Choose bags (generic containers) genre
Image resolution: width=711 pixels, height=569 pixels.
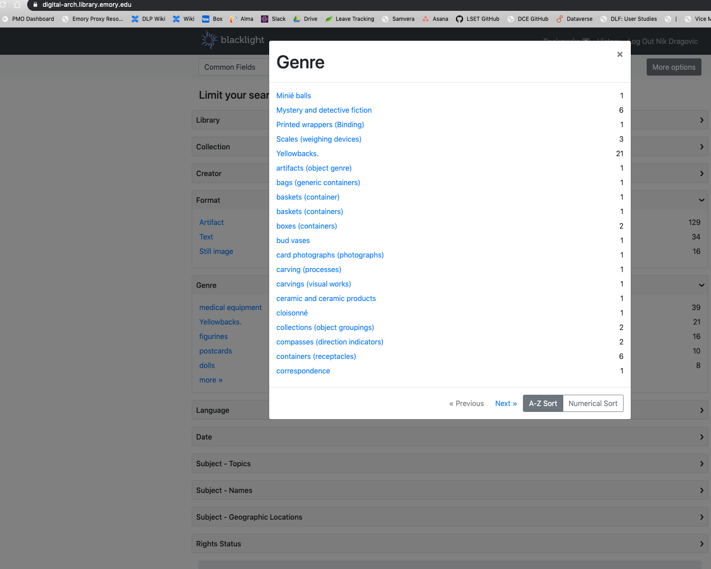[318, 182]
